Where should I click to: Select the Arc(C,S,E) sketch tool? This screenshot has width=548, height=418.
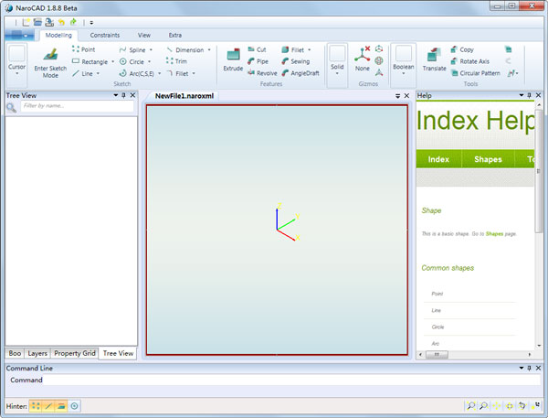[x=137, y=73]
